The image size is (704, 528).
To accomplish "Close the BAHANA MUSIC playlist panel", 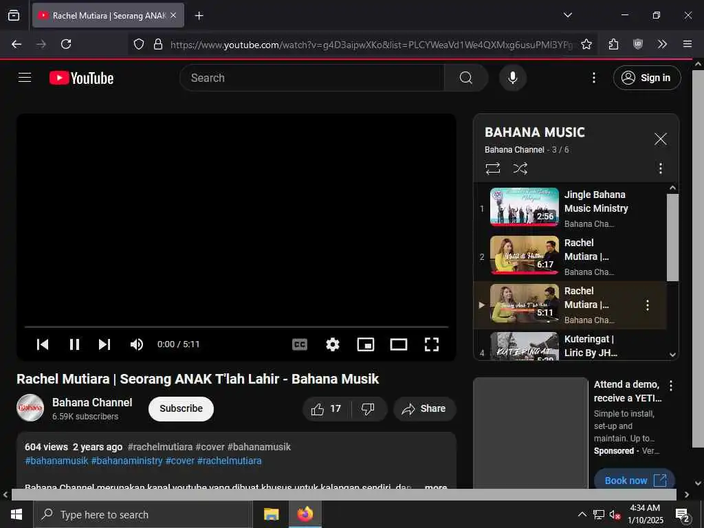I will pyautogui.click(x=660, y=139).
